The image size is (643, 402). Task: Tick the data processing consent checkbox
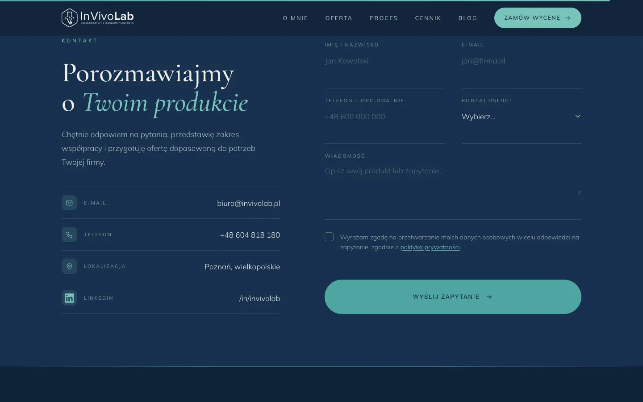pyautogui.click(x=329, y=237)
